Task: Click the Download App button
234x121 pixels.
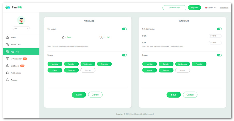Action: (x=174, y=8)
